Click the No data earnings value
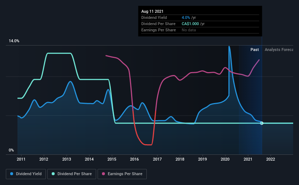The image size is (299, 185). tap(189, 30)
